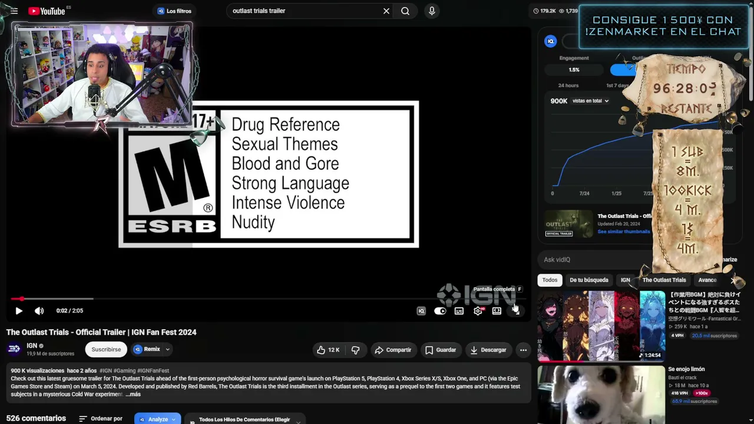Open the 'Se enojo limón' video title
Image resolution: width=754 pixels, height=424 pixels.
[686, 369]
